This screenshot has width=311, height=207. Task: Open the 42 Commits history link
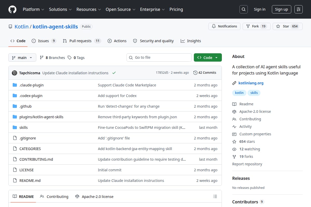205,73
